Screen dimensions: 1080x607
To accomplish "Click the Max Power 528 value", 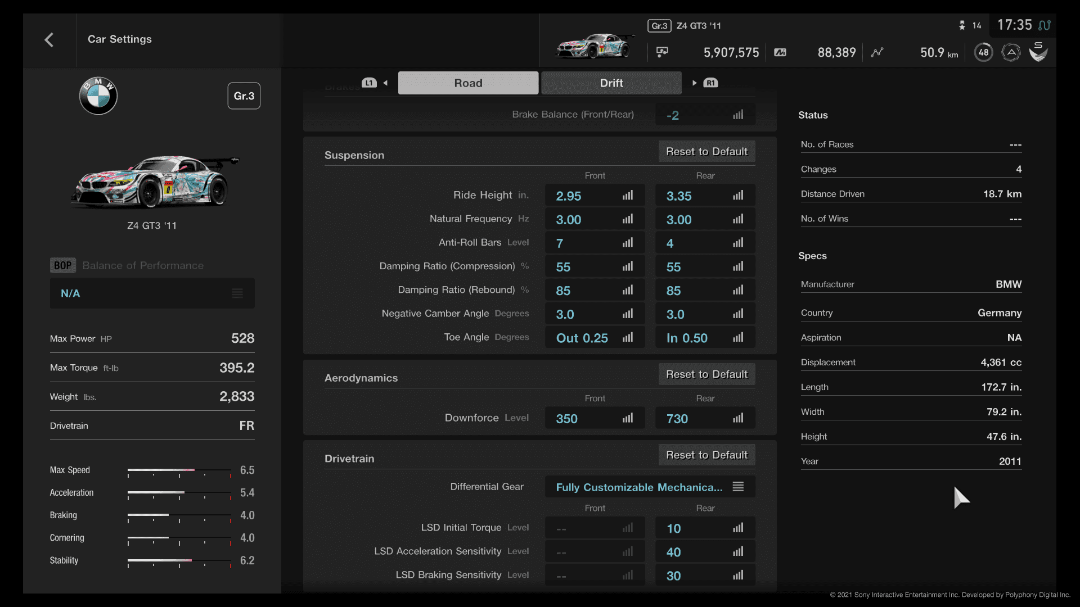I will tap(243, 338).
